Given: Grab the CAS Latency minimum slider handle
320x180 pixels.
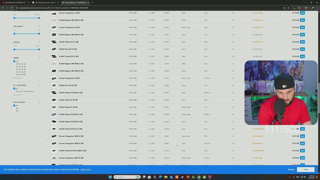Looking at the screenshot, I should pos(14,34).
